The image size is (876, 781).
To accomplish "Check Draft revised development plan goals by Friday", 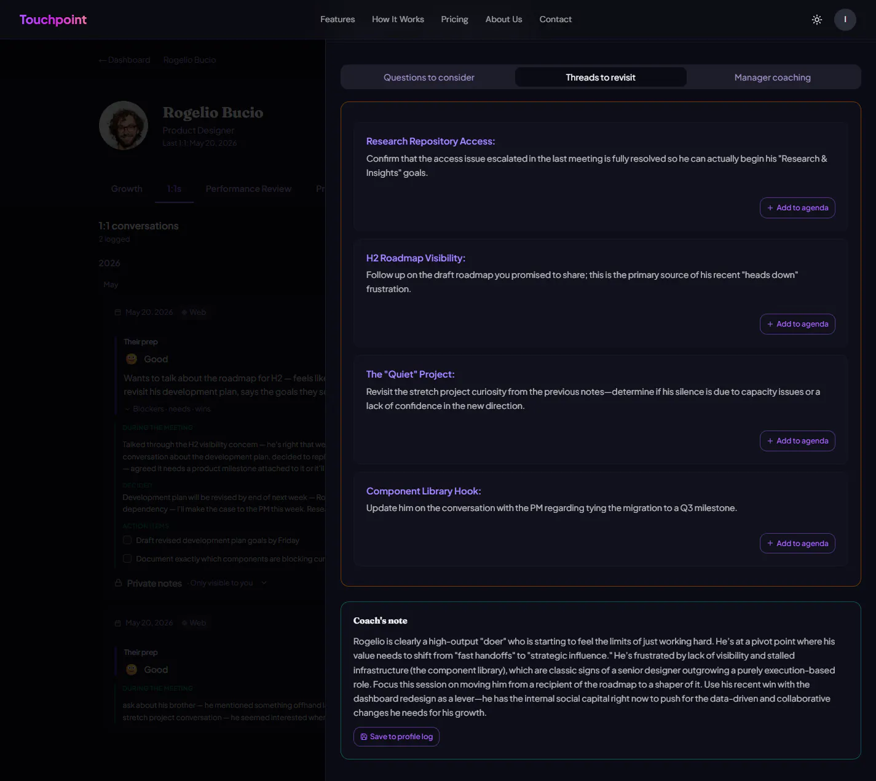I will (x=127, y=541).
